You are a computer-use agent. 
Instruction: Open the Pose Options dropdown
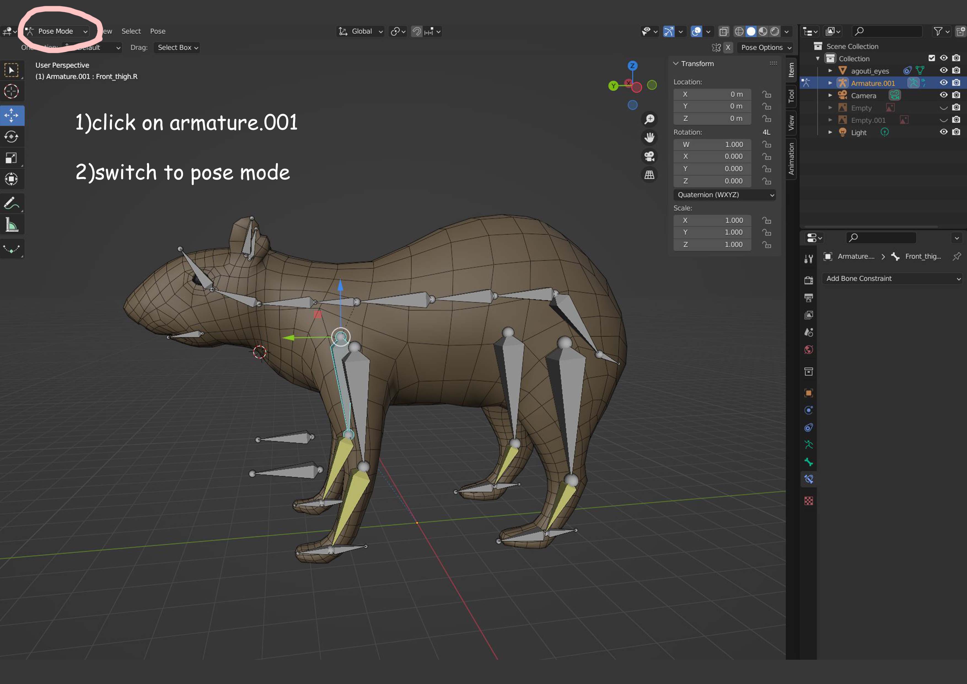pos(765,48)
